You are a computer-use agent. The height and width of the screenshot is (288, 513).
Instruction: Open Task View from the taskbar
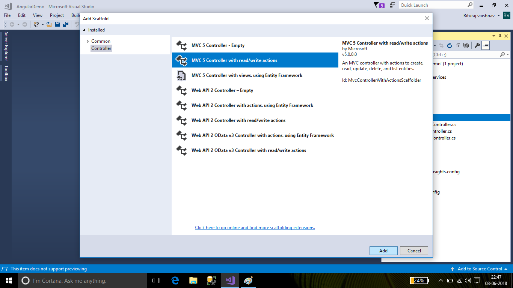[156, 280]
